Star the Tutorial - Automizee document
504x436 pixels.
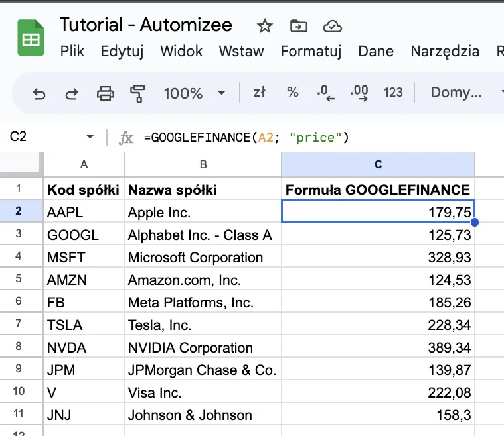pos(265,26)
